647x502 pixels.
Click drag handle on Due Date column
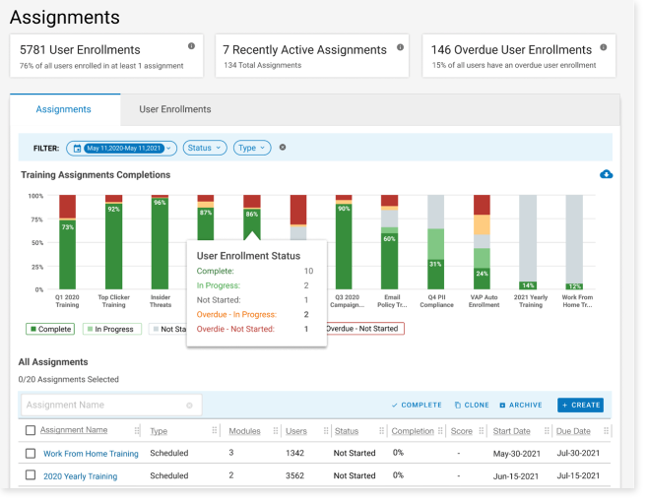click(606, 431)
